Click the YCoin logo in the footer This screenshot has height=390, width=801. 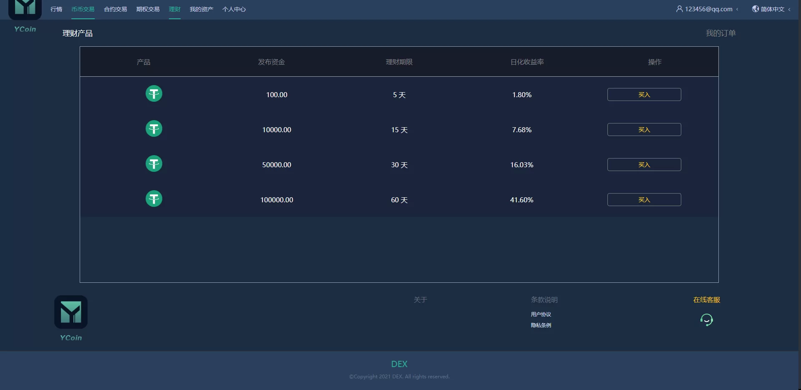pyautogui.click(x=71, y=312)
